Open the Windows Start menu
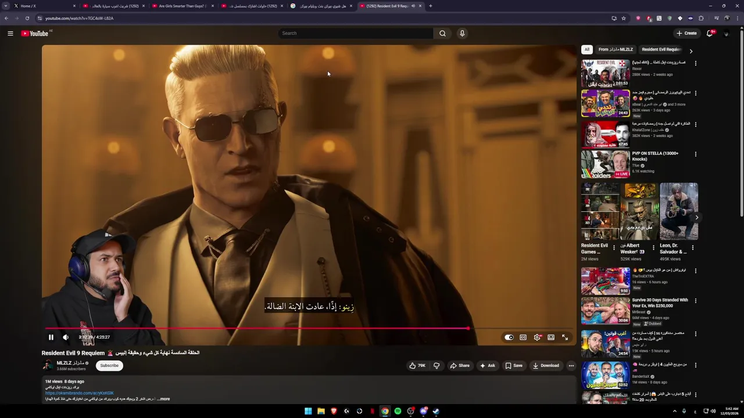744x418 pixels. tap(308, 411)
